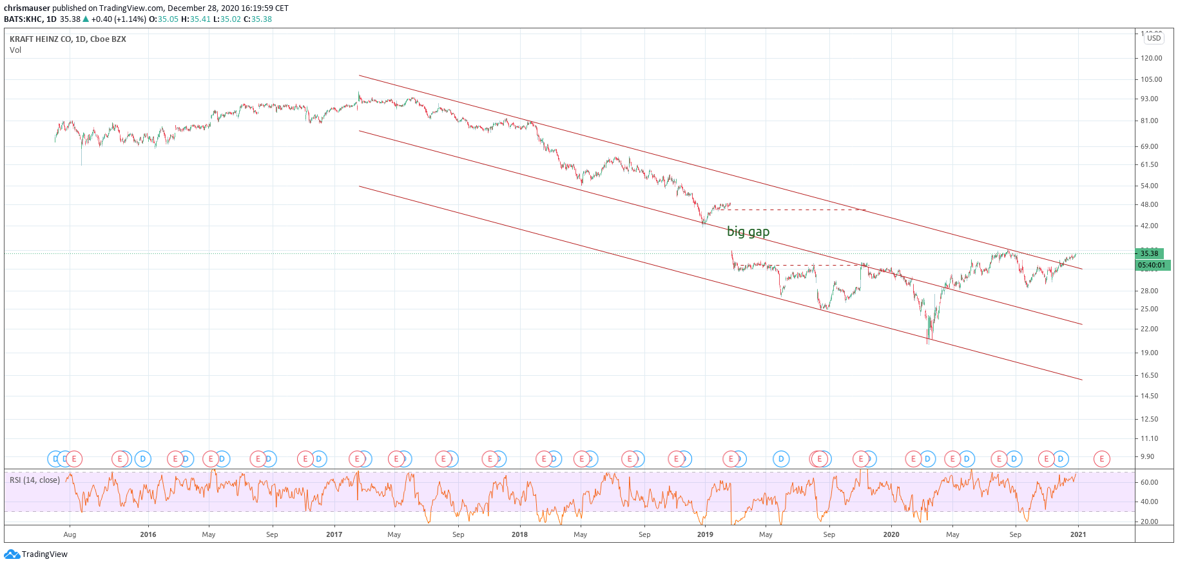Open the dividend marker above Sep 2016
1178x566 pixels.
(268, 459)
